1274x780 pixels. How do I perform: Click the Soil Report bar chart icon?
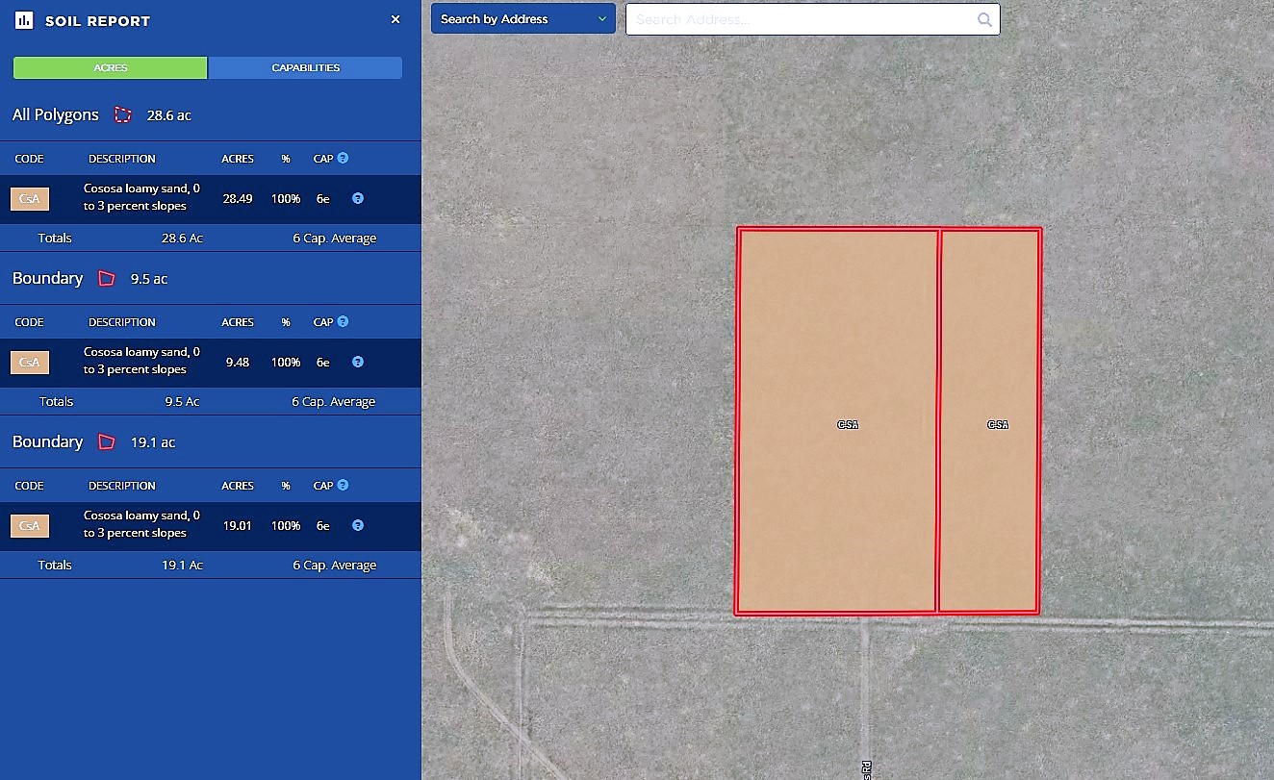[x=24, y=20]
